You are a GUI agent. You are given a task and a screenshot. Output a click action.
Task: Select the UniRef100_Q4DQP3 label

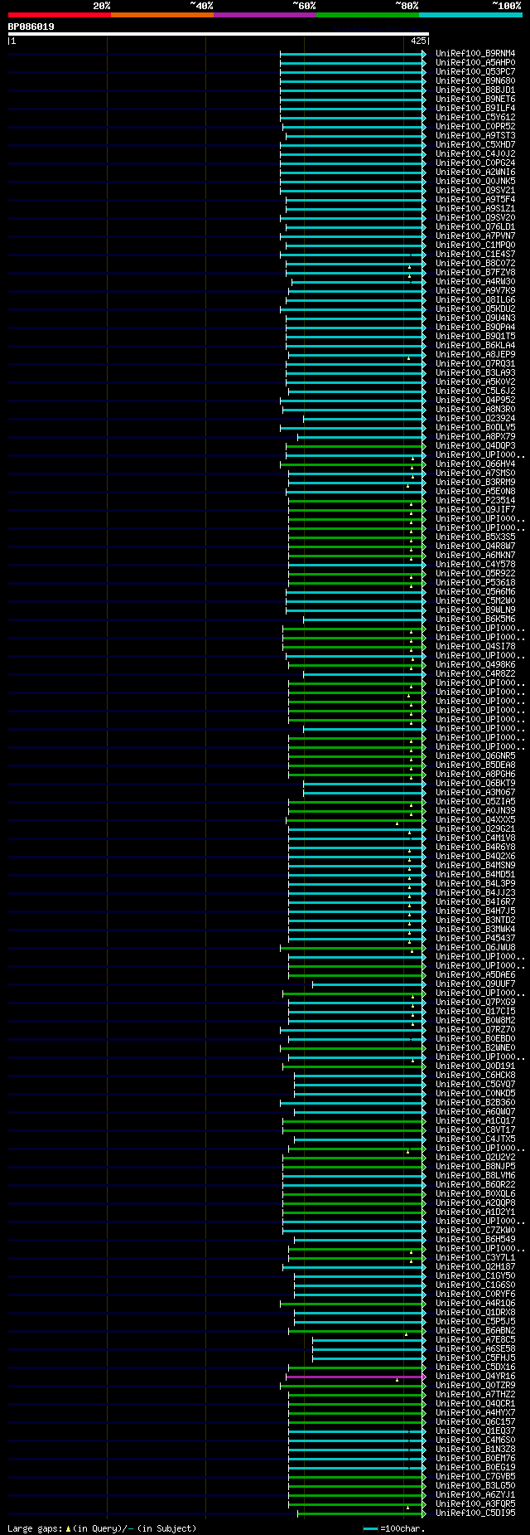point(475,445)
